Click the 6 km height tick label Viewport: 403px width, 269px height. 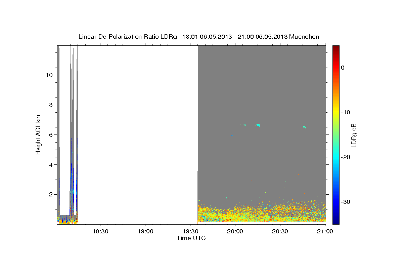tap(51, 135)
